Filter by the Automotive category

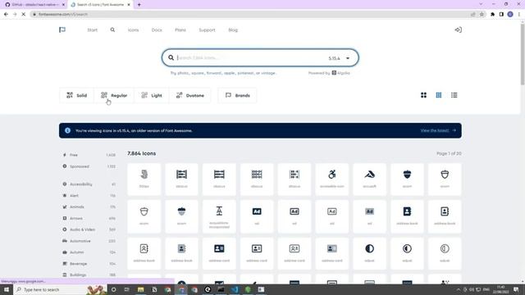point(89,241)
